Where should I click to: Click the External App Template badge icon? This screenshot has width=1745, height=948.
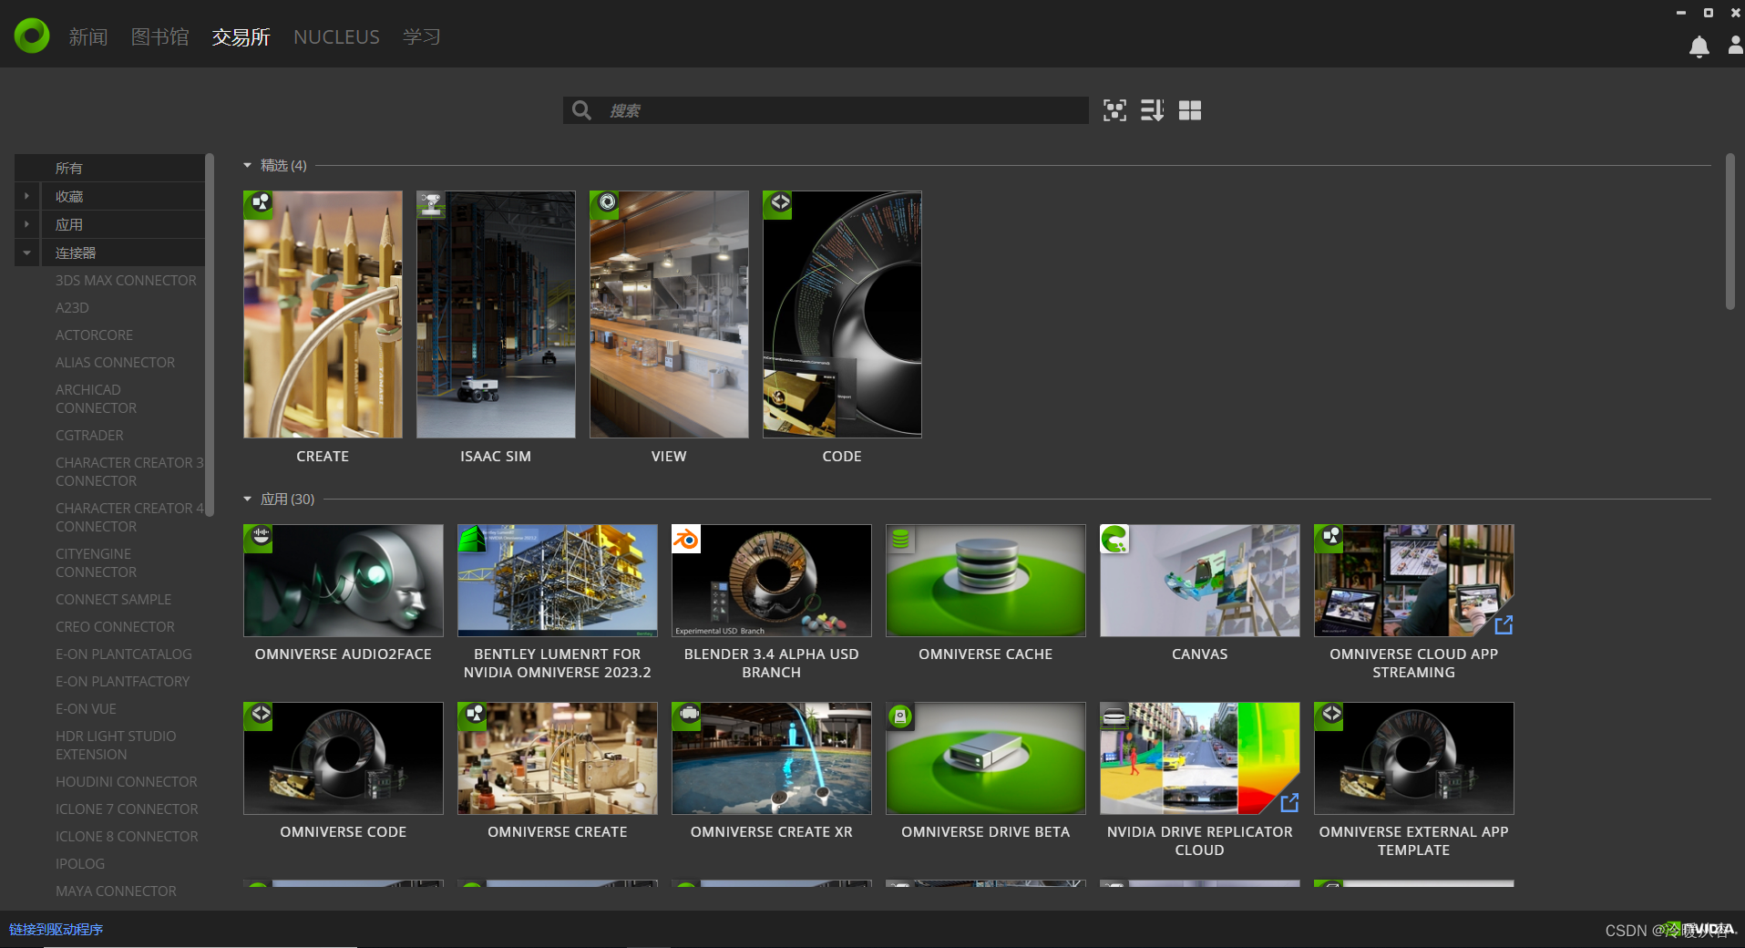(x=1329, y=716)
